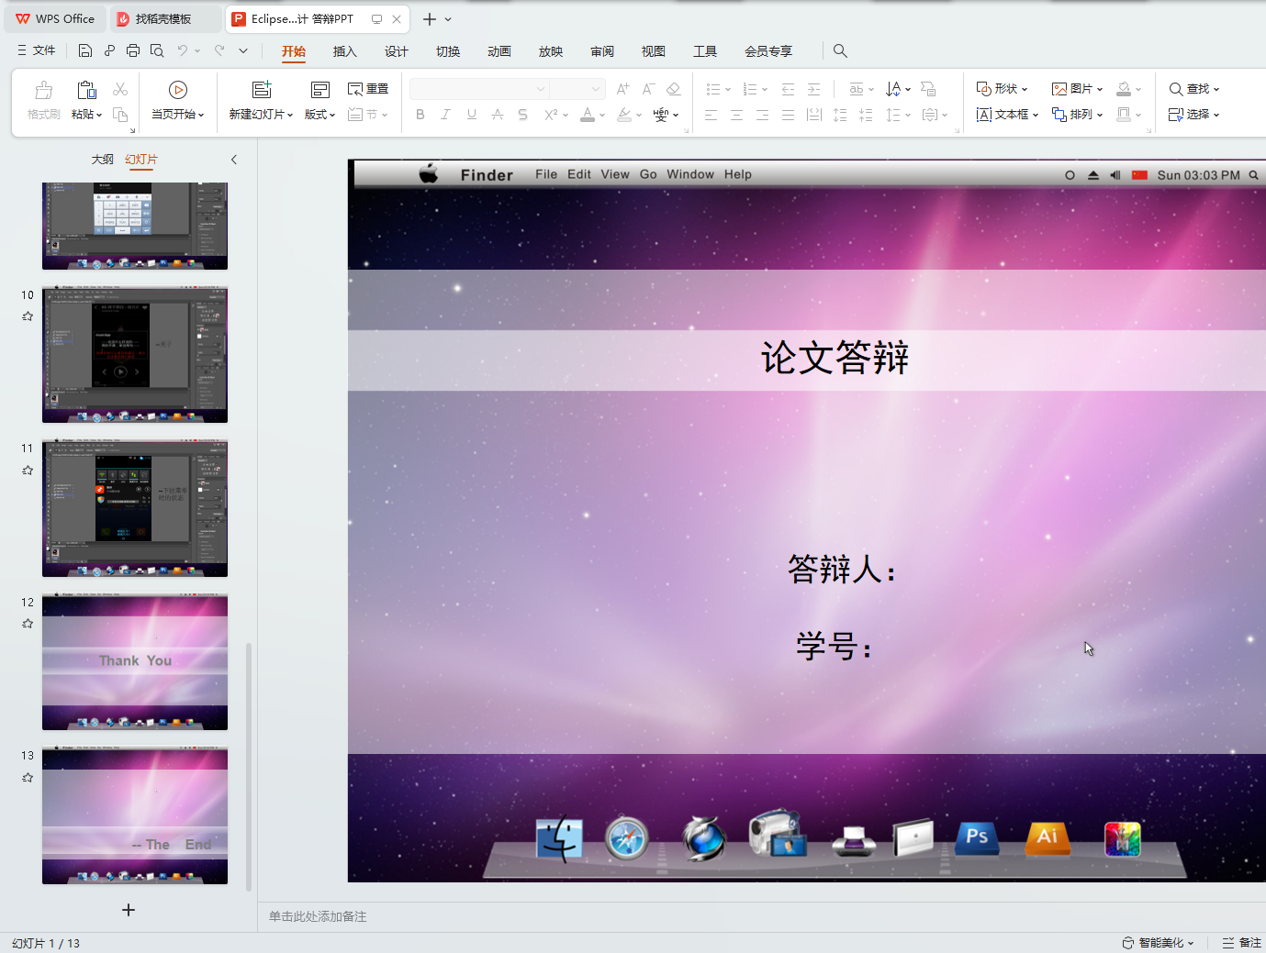Select slide 10 thumbnail
The height and width of the screenshot is (953, 1266).
(x=135, y=354)
